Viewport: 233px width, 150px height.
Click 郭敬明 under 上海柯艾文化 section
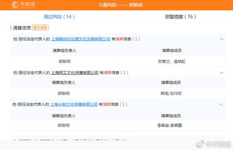point(64,94)
